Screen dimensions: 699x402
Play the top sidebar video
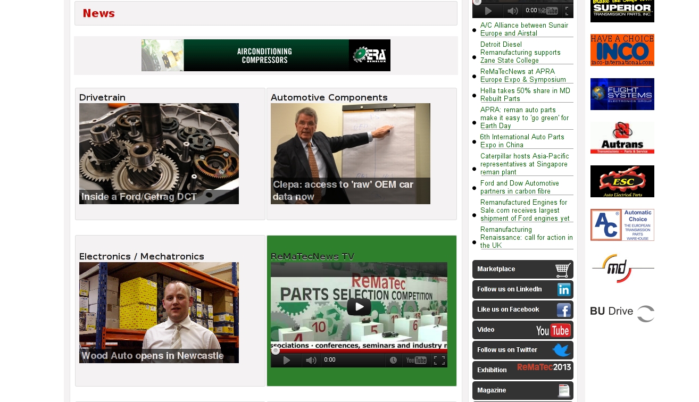pos(488,11)
